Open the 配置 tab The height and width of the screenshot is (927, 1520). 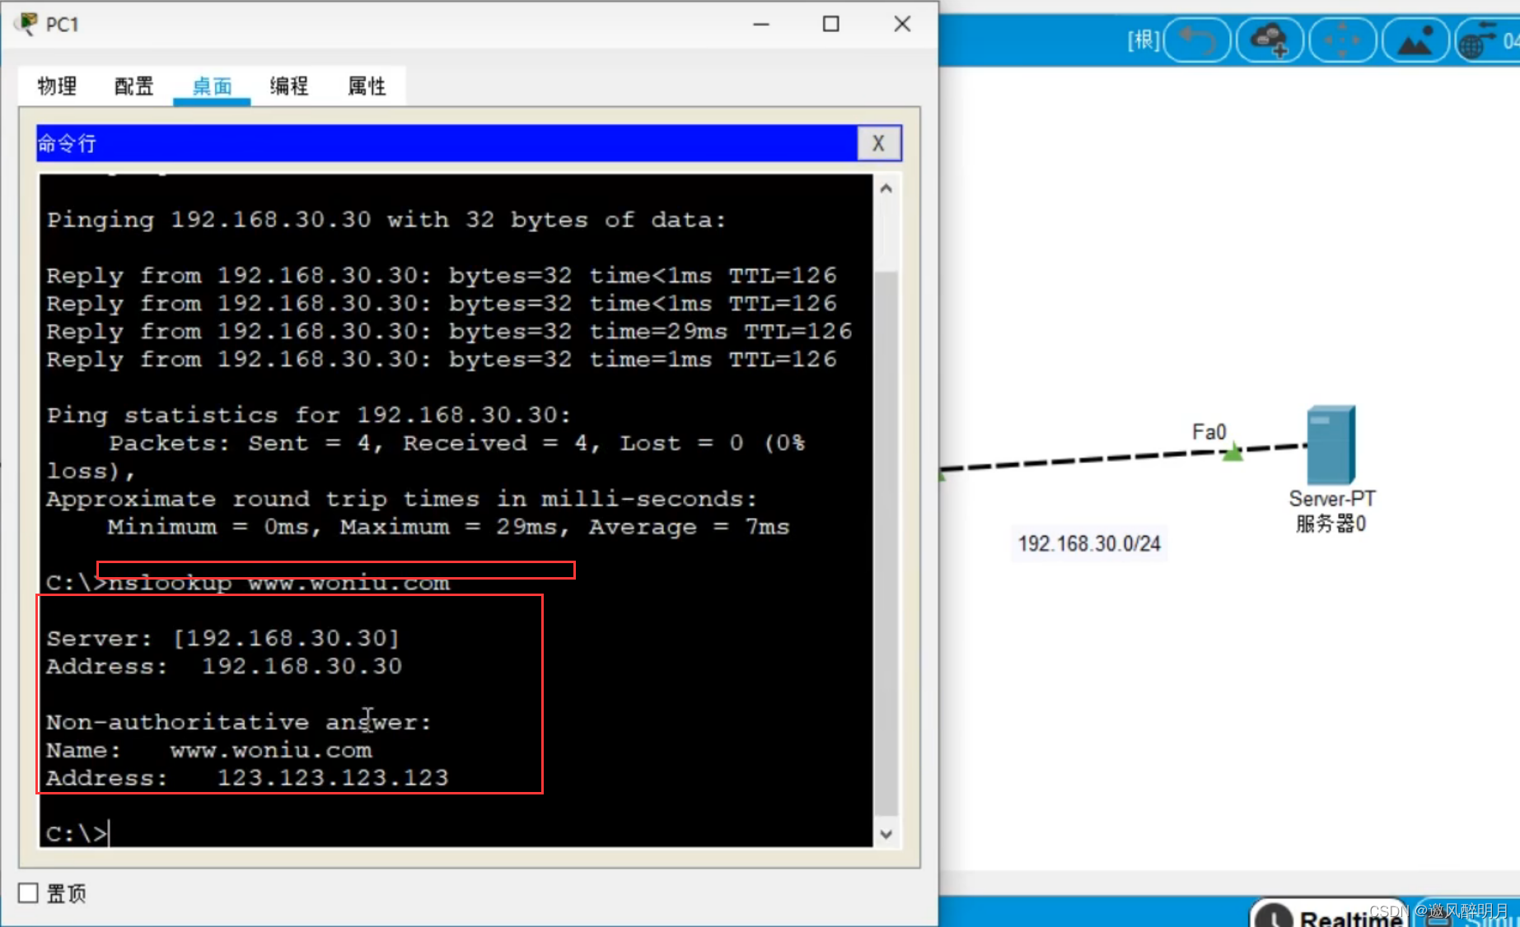click(133, 86)
